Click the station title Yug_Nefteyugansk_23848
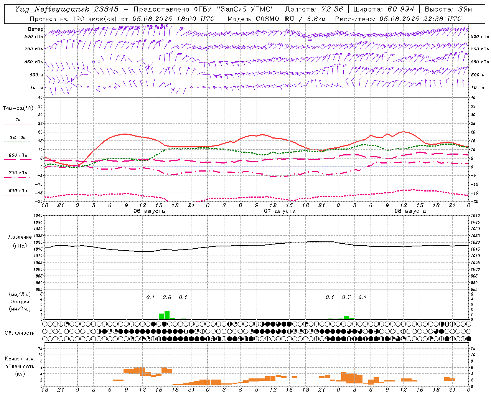491x393 pixels. (67, 9)
